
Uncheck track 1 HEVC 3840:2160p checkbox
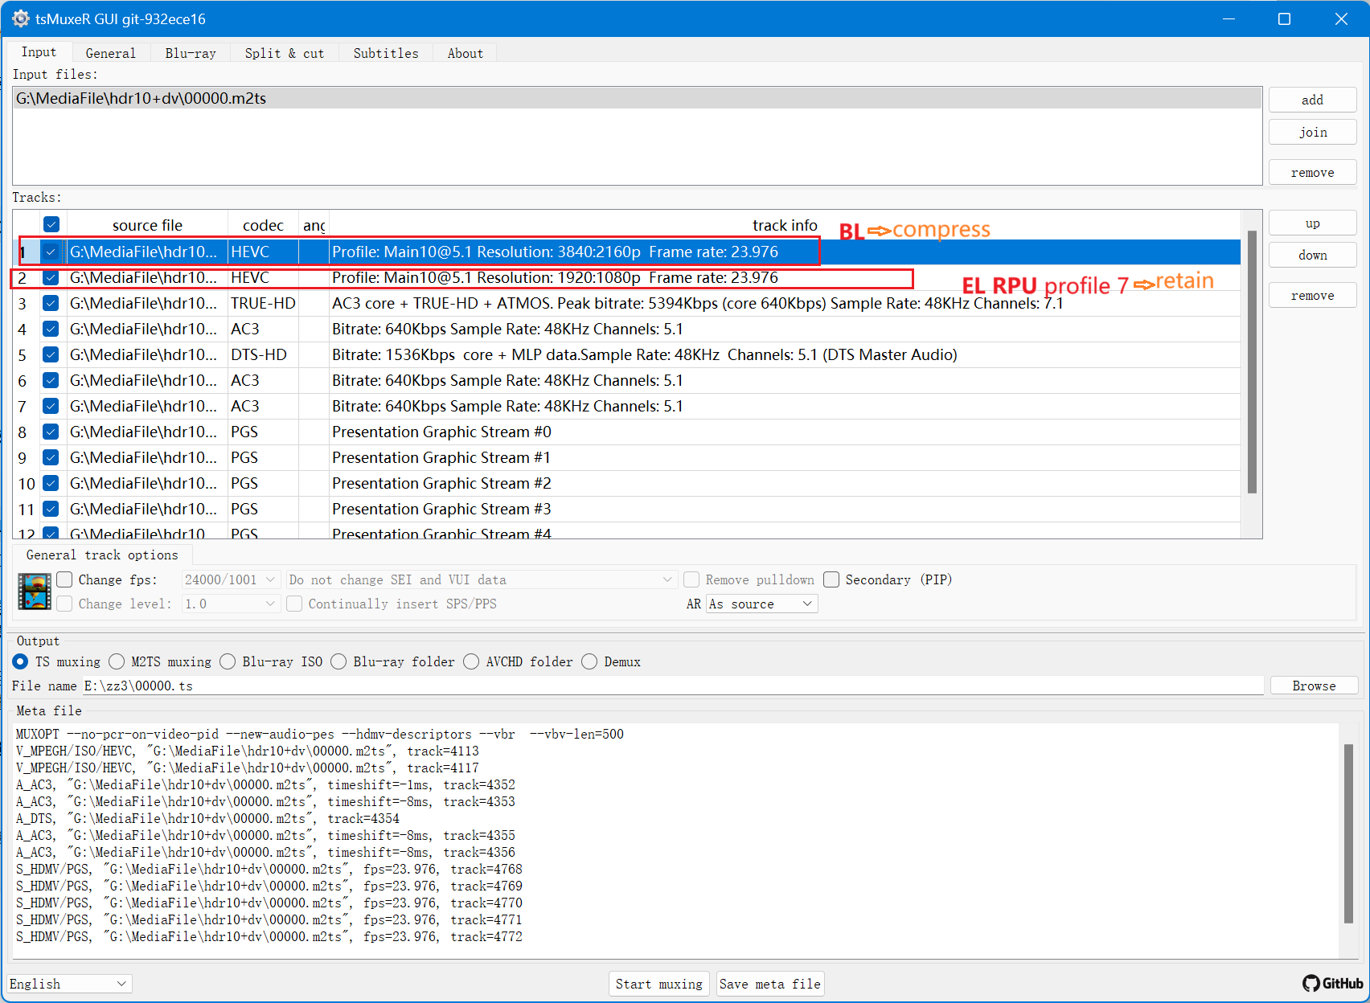[x=51, y=252]
